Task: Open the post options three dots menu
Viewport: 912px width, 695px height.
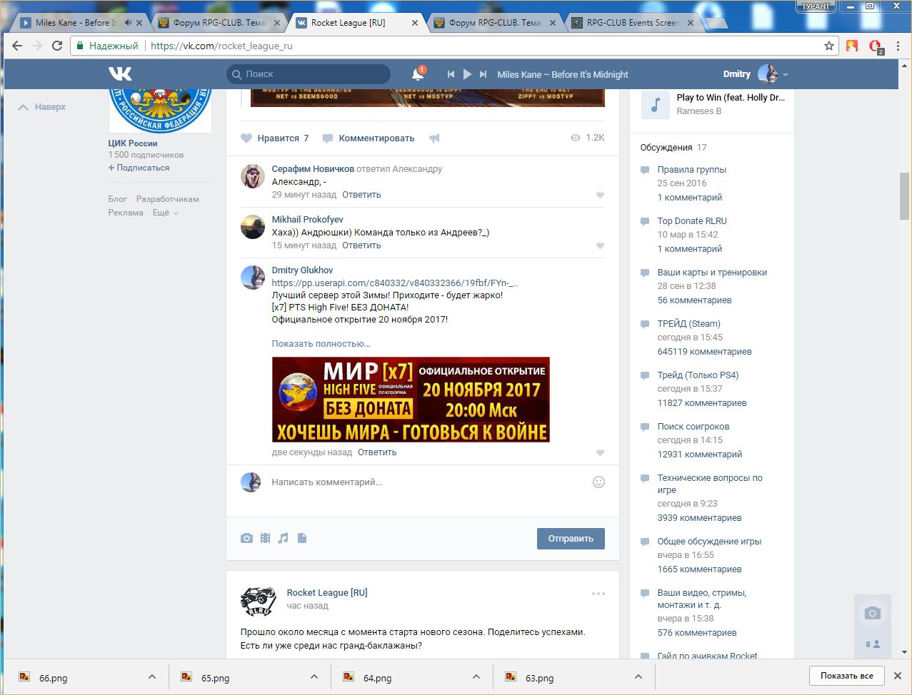Action: coord(598,594)
